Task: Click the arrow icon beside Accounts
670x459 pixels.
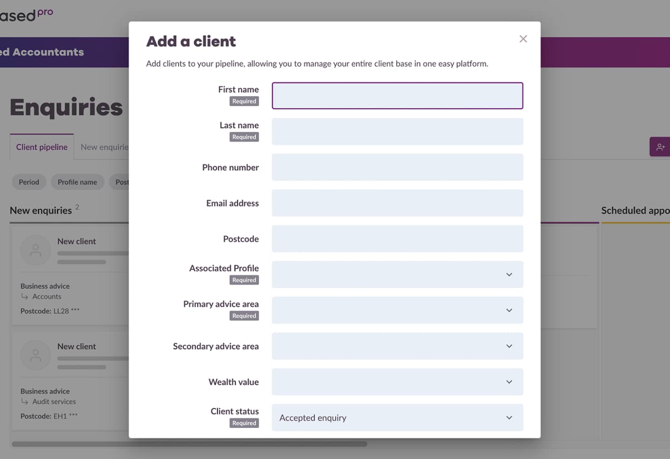Action: coord(25,296)
